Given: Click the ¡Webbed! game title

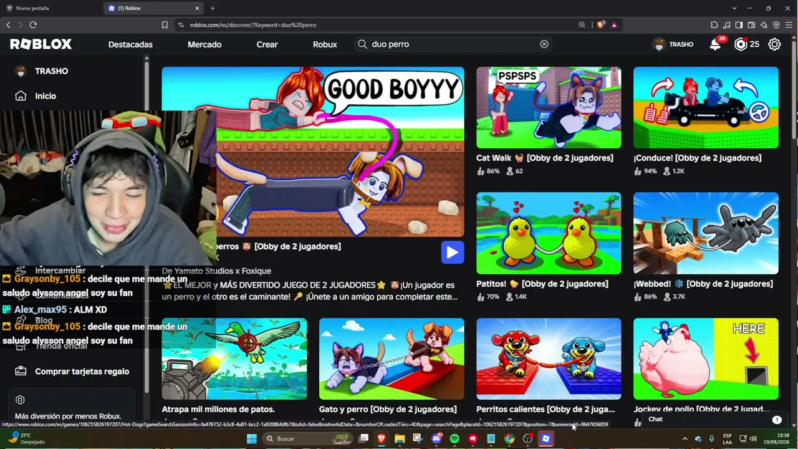Looking at the screenshot, I should [703, 284].
